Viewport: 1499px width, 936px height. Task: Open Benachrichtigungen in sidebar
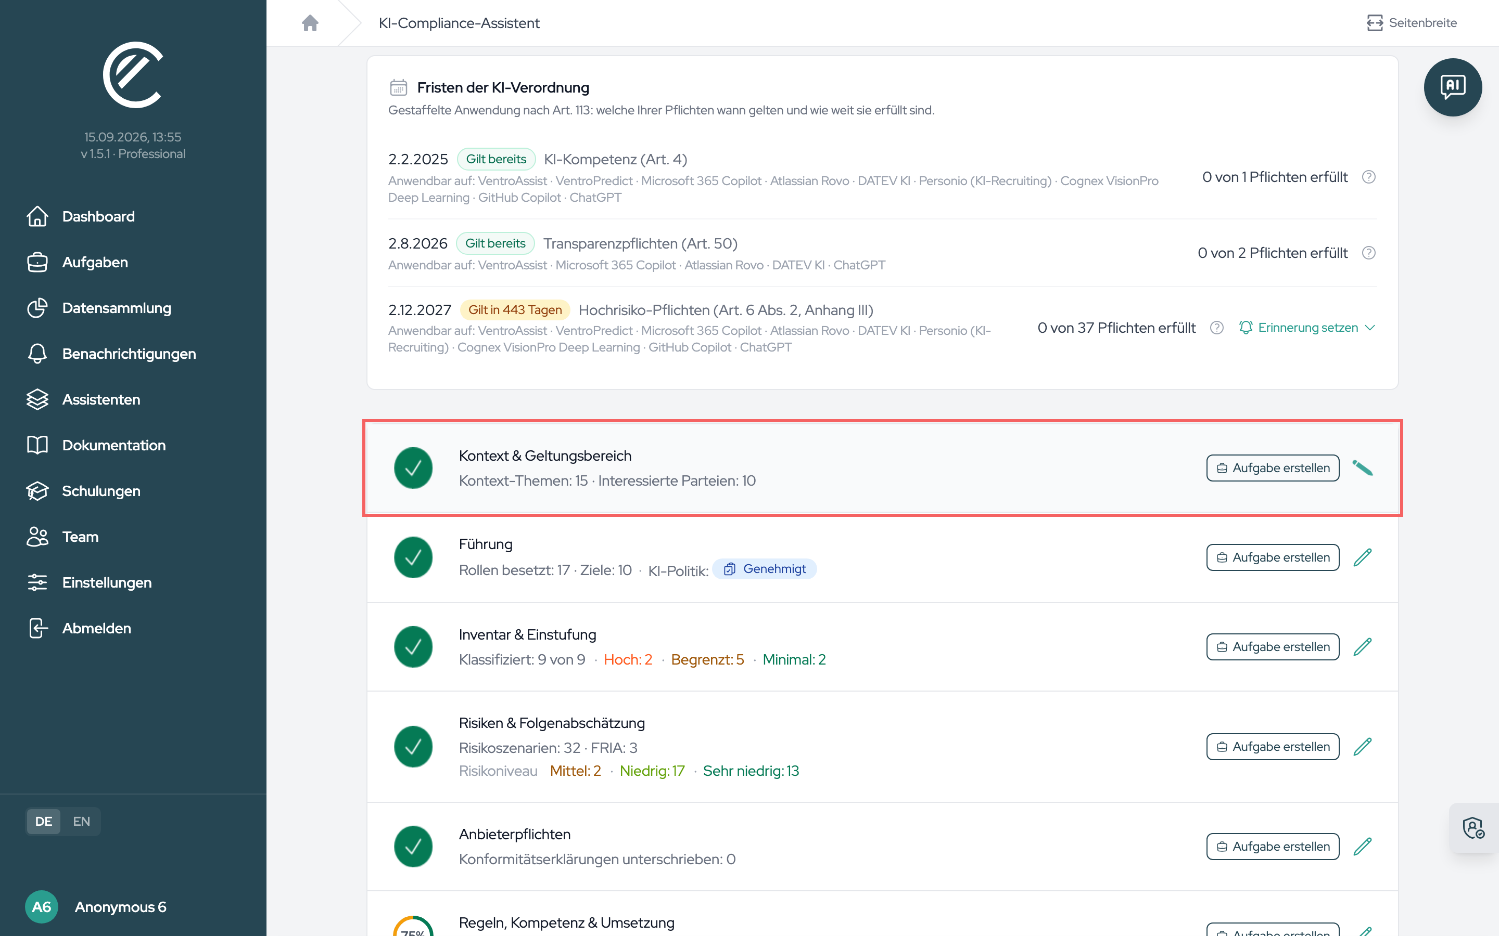pos(111,354)
